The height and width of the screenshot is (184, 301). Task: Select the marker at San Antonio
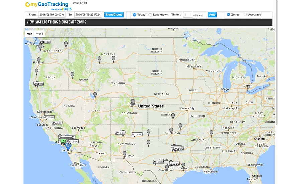coord(167,168)
